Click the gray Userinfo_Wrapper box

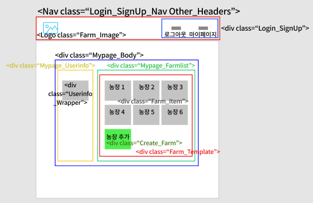point(75,90)
